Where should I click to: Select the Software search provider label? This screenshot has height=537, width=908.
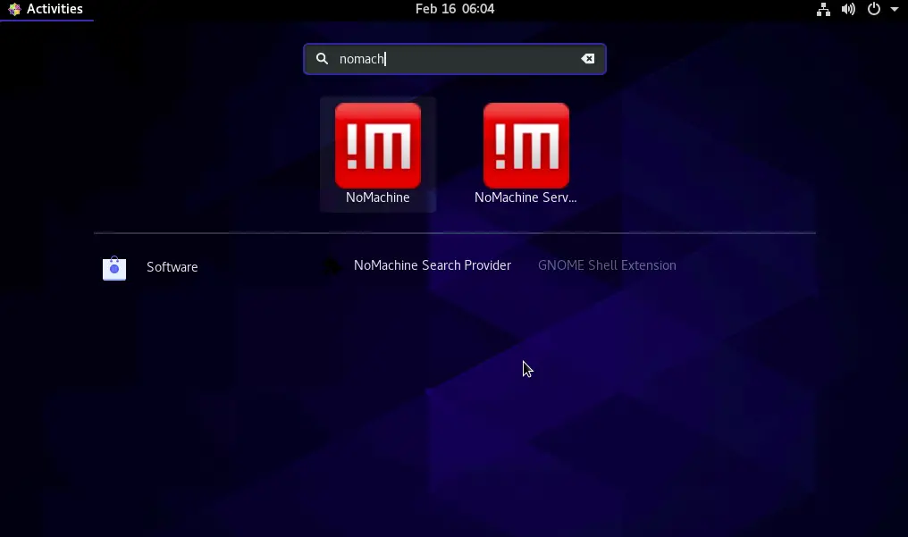(x=172, y=267)
